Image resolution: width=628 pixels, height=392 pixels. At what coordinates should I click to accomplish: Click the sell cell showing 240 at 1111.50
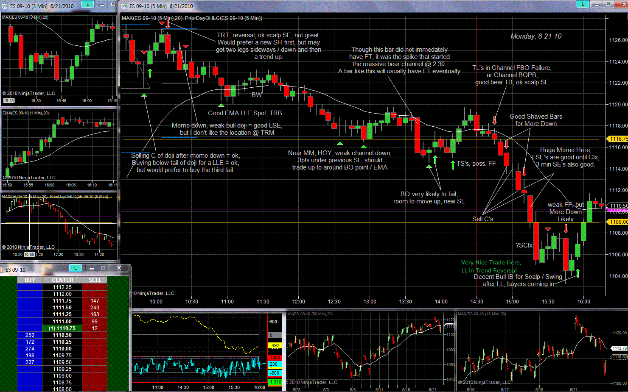[x=95, y=308]
